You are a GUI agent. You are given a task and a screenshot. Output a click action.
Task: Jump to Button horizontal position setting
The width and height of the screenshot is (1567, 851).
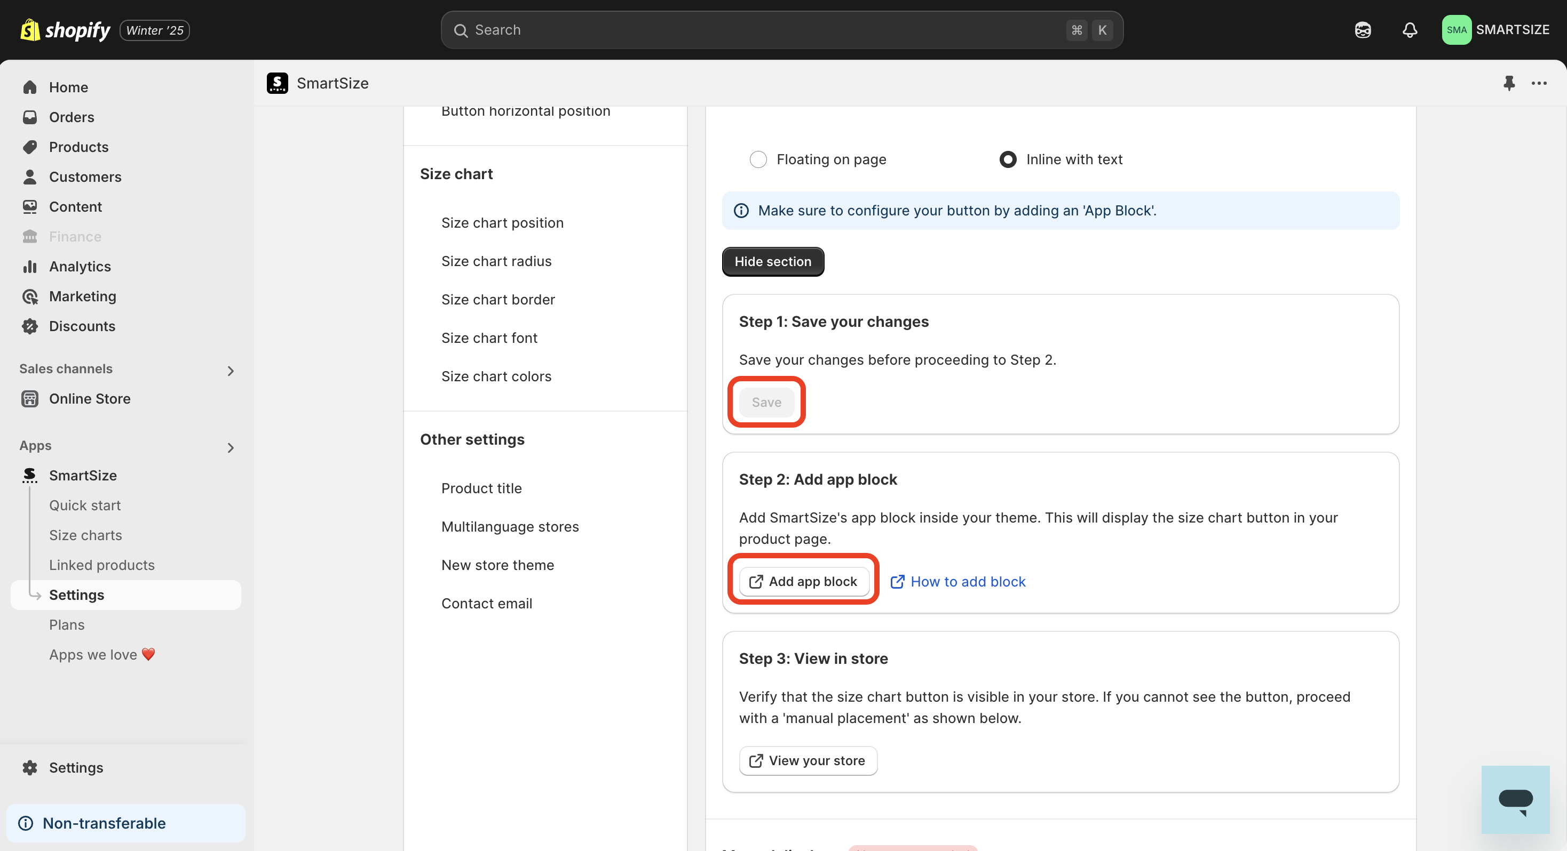[526, 111]
